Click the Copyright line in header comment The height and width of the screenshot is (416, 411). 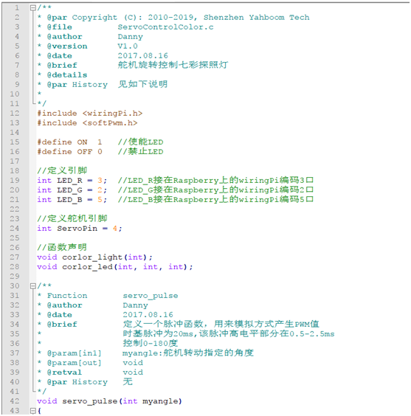173,18
